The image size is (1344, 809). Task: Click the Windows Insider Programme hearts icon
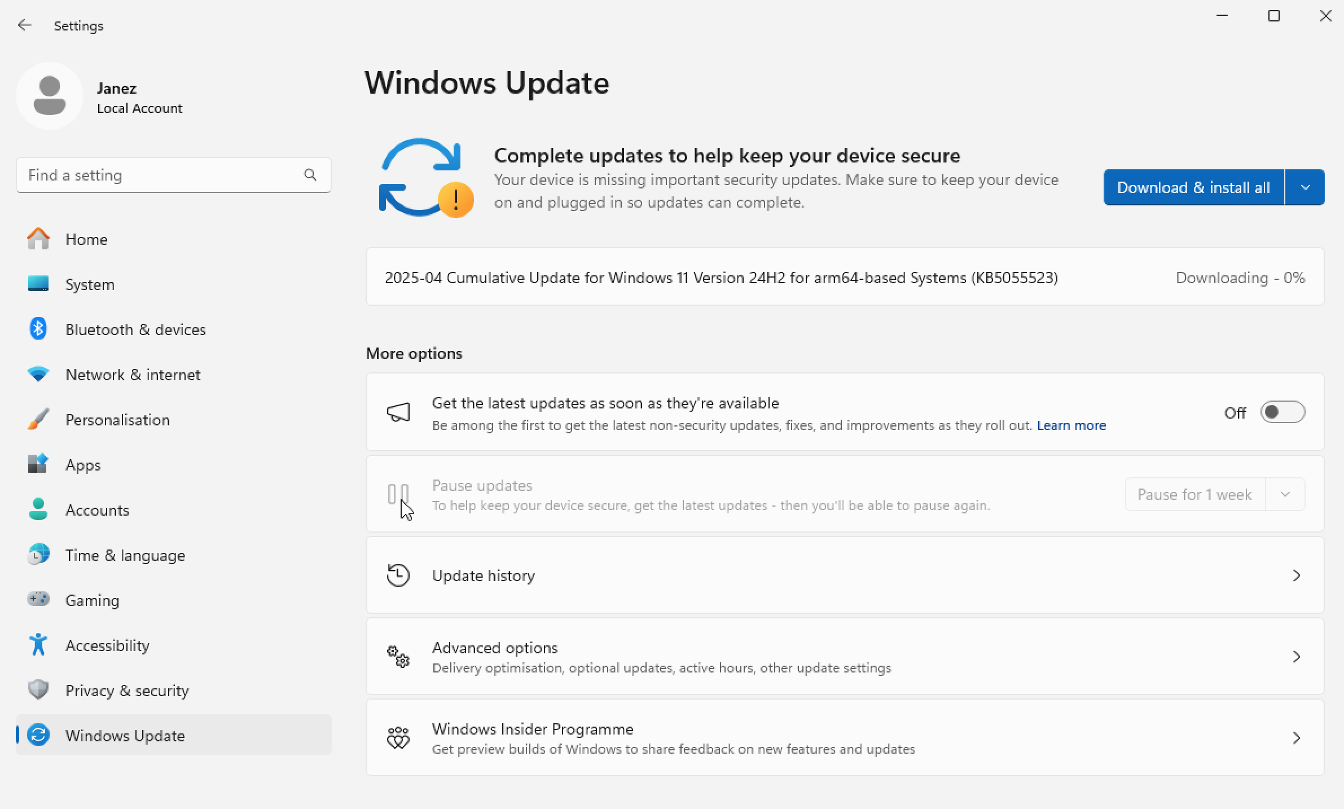click(398, 737)
